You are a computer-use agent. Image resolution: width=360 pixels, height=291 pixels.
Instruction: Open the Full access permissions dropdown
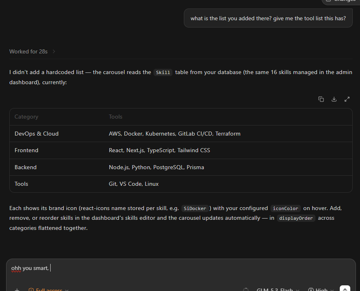tap(49, 290)
